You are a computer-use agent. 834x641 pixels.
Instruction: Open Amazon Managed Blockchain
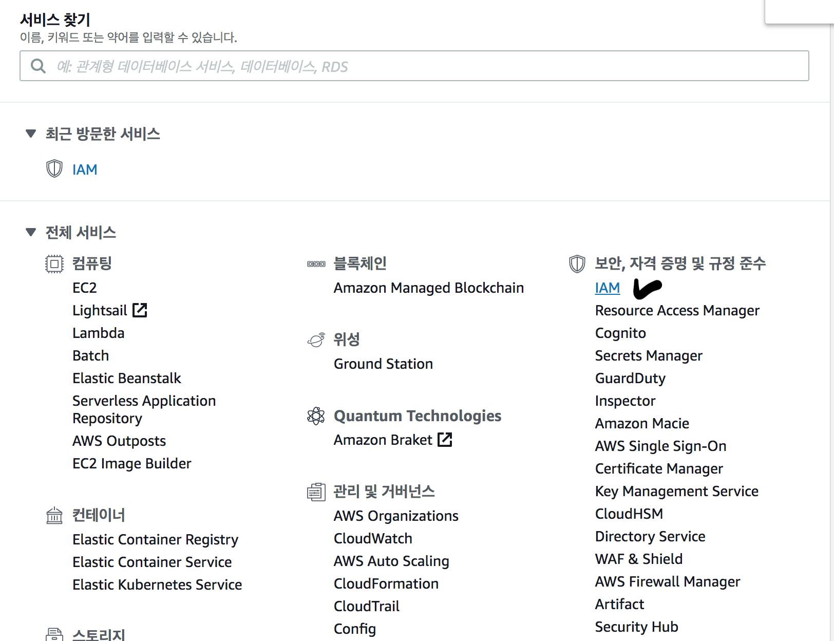(x=429, y=288)
